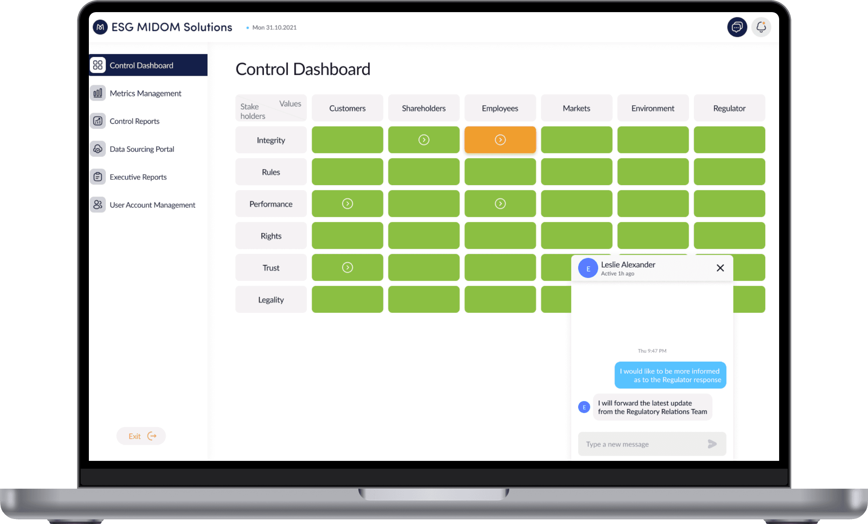
Task: Click the User Account Management people icon
Action: click(x=98, y=205)
